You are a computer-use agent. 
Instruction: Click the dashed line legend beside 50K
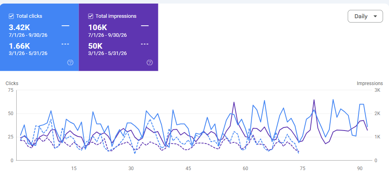(x=144, y=44)
